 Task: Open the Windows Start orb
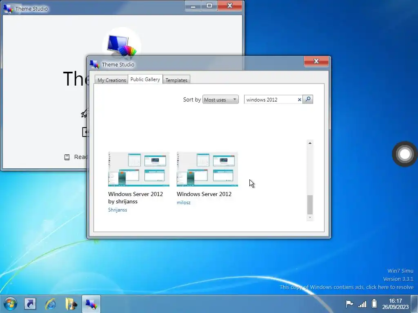tap(10, 304)
